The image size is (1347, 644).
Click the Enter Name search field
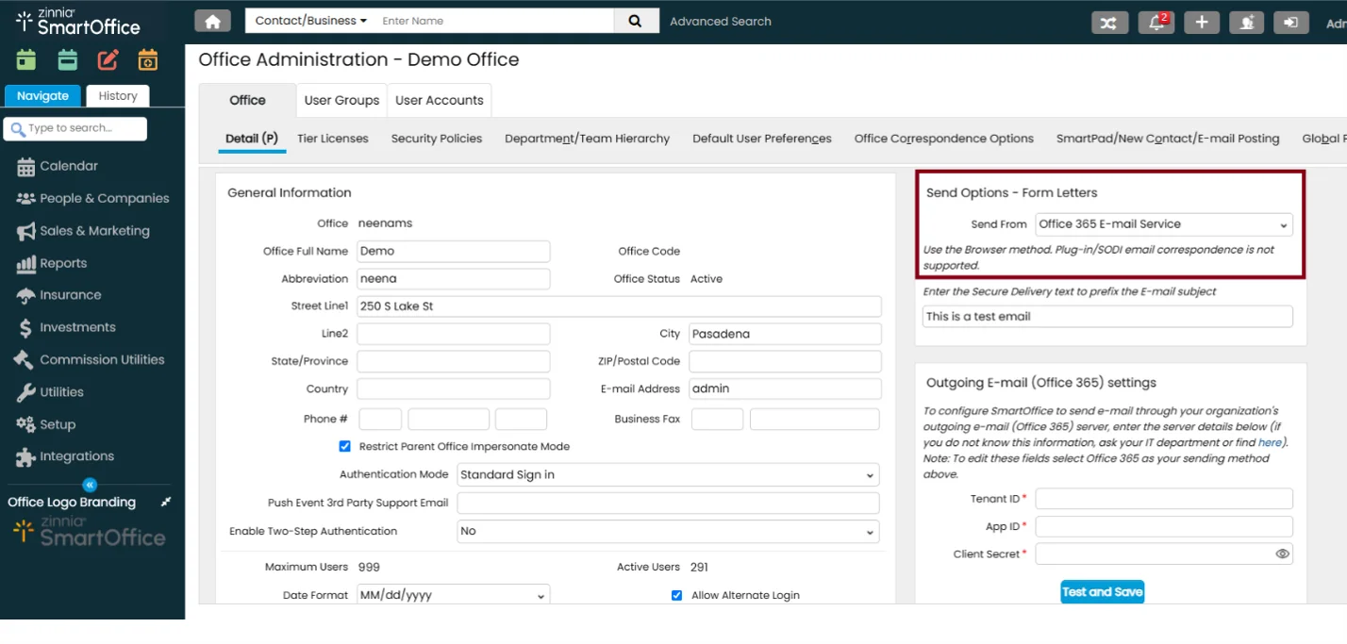tap(494, 21)
